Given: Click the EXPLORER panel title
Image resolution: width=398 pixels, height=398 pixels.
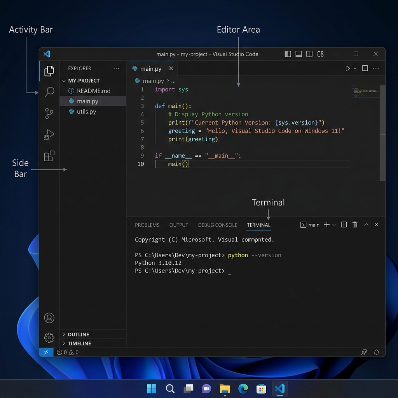Looking at the screenshot, I should point(80,68).
